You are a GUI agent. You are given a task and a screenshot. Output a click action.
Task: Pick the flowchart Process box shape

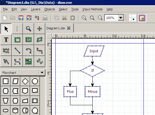click(x=6, y=81)
